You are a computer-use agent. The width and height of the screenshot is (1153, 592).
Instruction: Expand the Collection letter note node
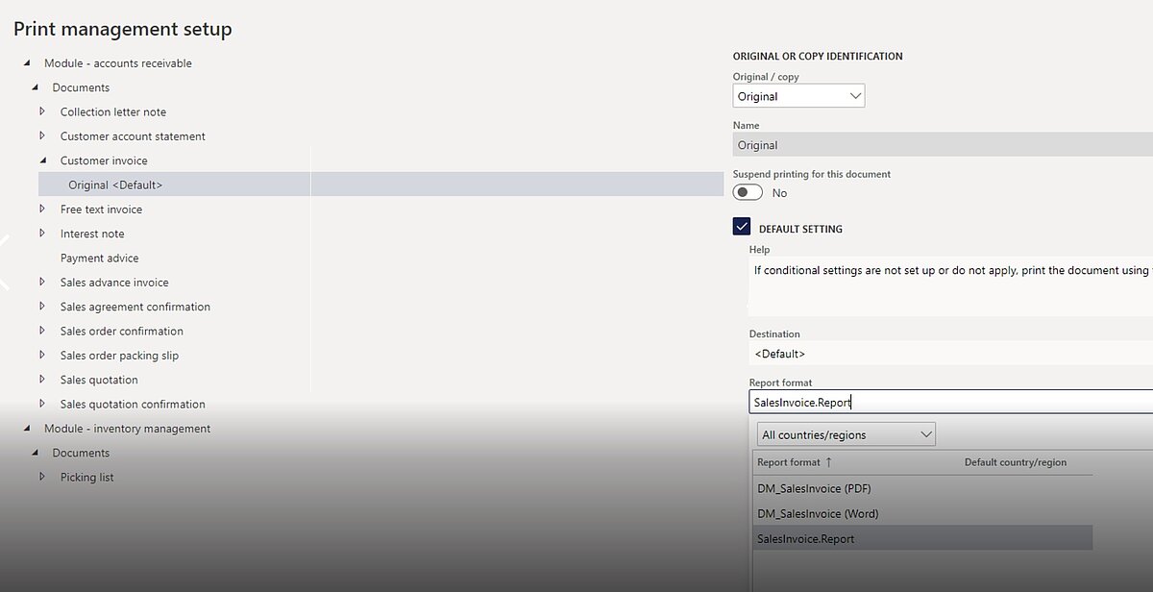(42, 111)
